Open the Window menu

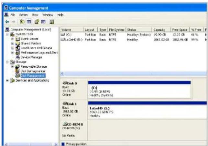coord(48,15)
